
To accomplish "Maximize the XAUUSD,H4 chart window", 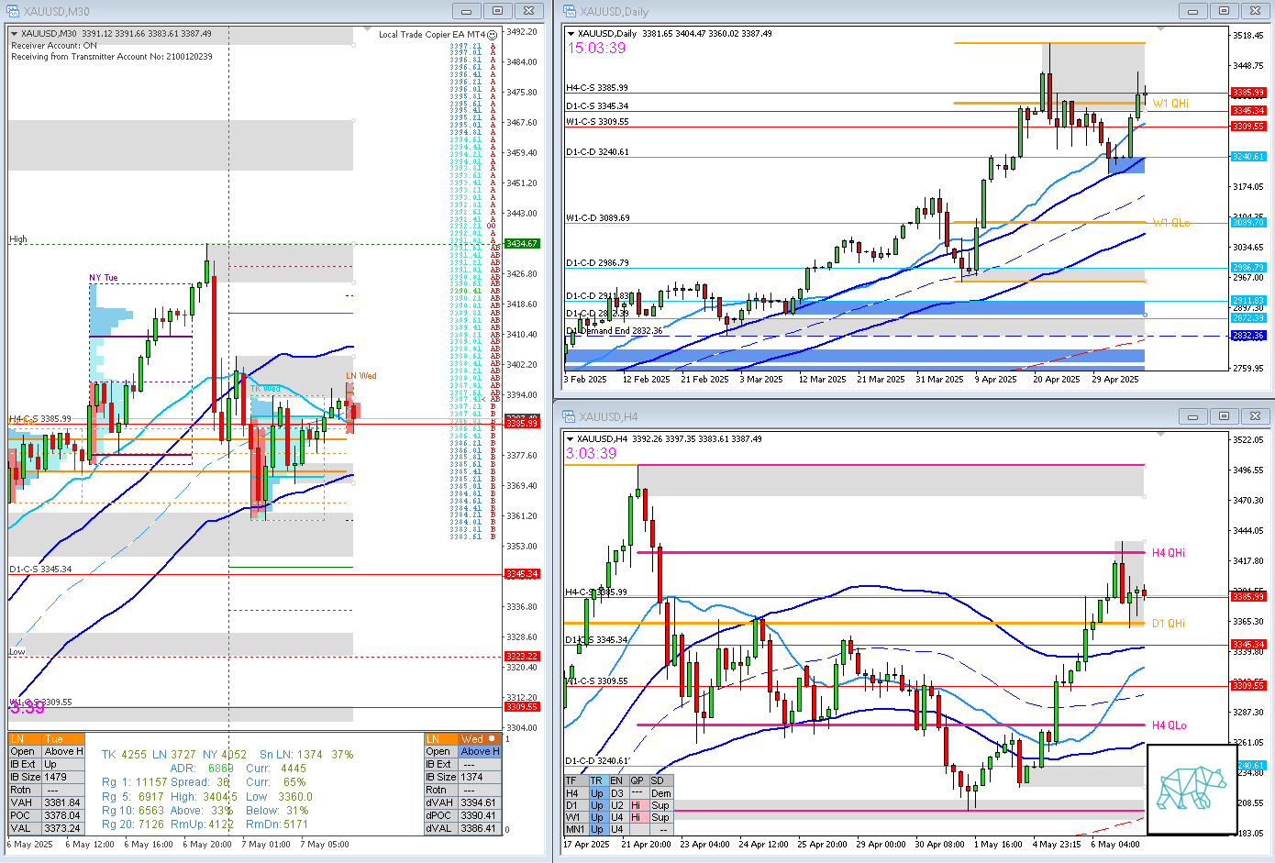I will pyautogui.click(x=1224, y=416).
